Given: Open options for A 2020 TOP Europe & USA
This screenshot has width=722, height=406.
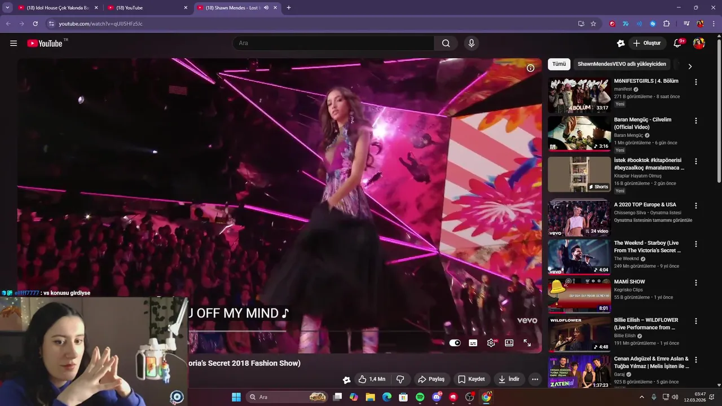Looking at the screenshot, I should (695, 206).
